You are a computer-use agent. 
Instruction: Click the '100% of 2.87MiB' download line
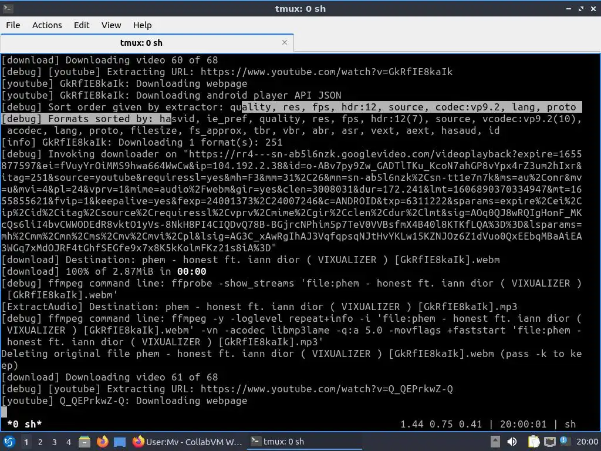click(104, 271)
